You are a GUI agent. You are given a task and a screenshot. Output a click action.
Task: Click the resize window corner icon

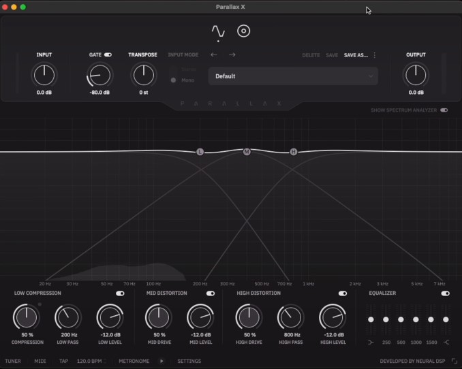pos(455,361)
